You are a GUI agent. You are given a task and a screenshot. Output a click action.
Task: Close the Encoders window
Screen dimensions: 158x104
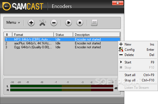118,3
